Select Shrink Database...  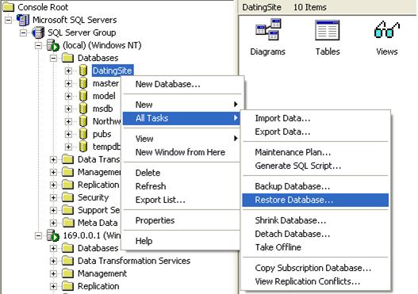[316, 220]
